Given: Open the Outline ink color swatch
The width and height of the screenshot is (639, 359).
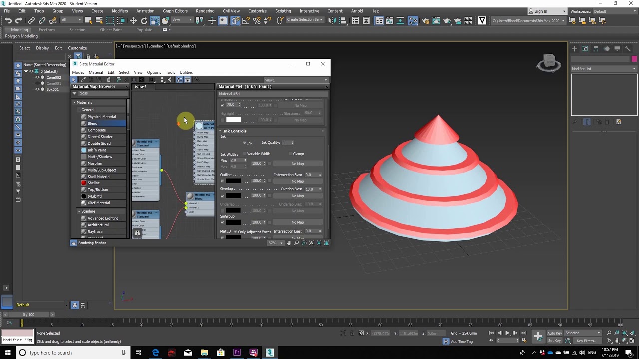Looking at the screenshot, I should coord(233,181).
